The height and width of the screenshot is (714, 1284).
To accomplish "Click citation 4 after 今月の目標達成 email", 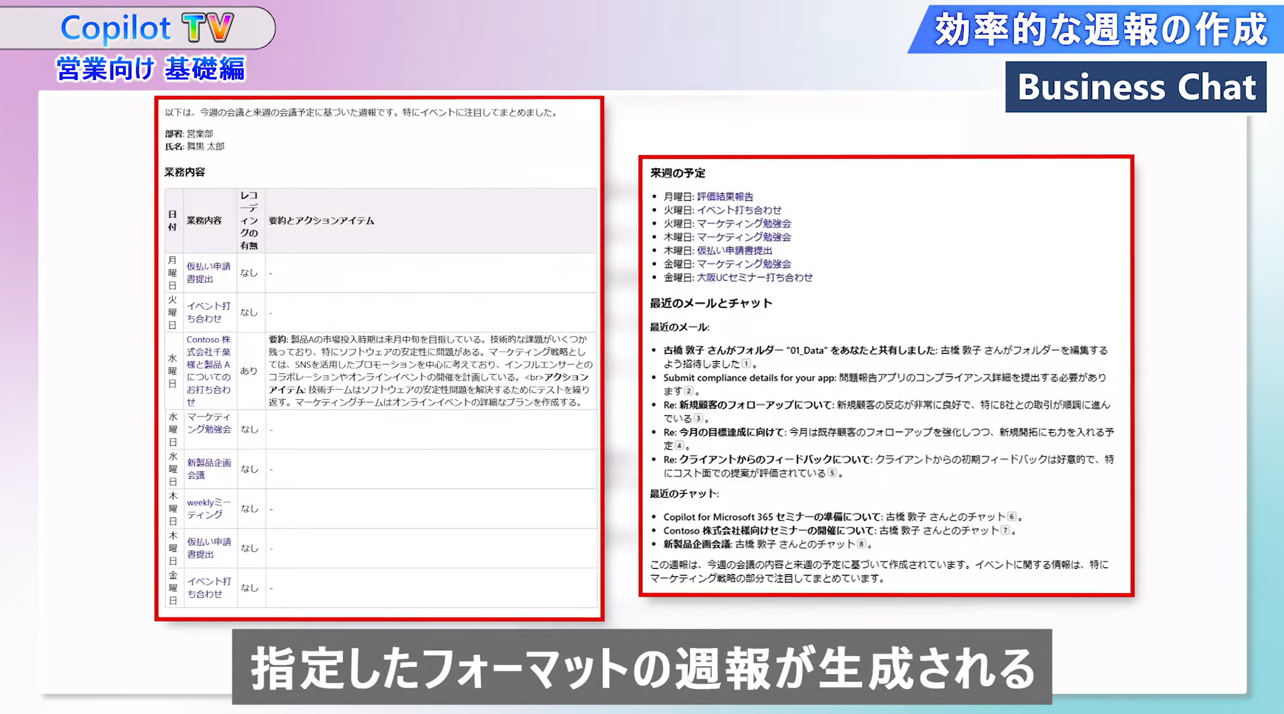I will coord(679,446).
